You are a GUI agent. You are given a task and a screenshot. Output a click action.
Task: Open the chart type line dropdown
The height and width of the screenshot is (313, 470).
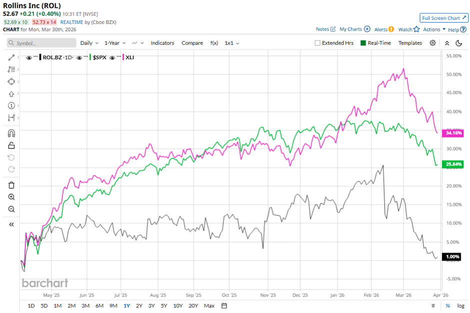point(138,43)
